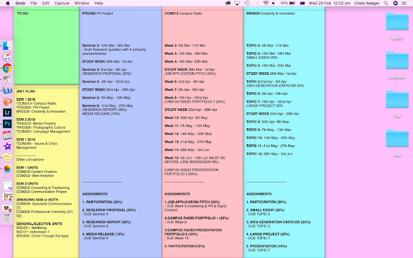Open the Edit menu
The image size is (413, 258).
(46, 3)
